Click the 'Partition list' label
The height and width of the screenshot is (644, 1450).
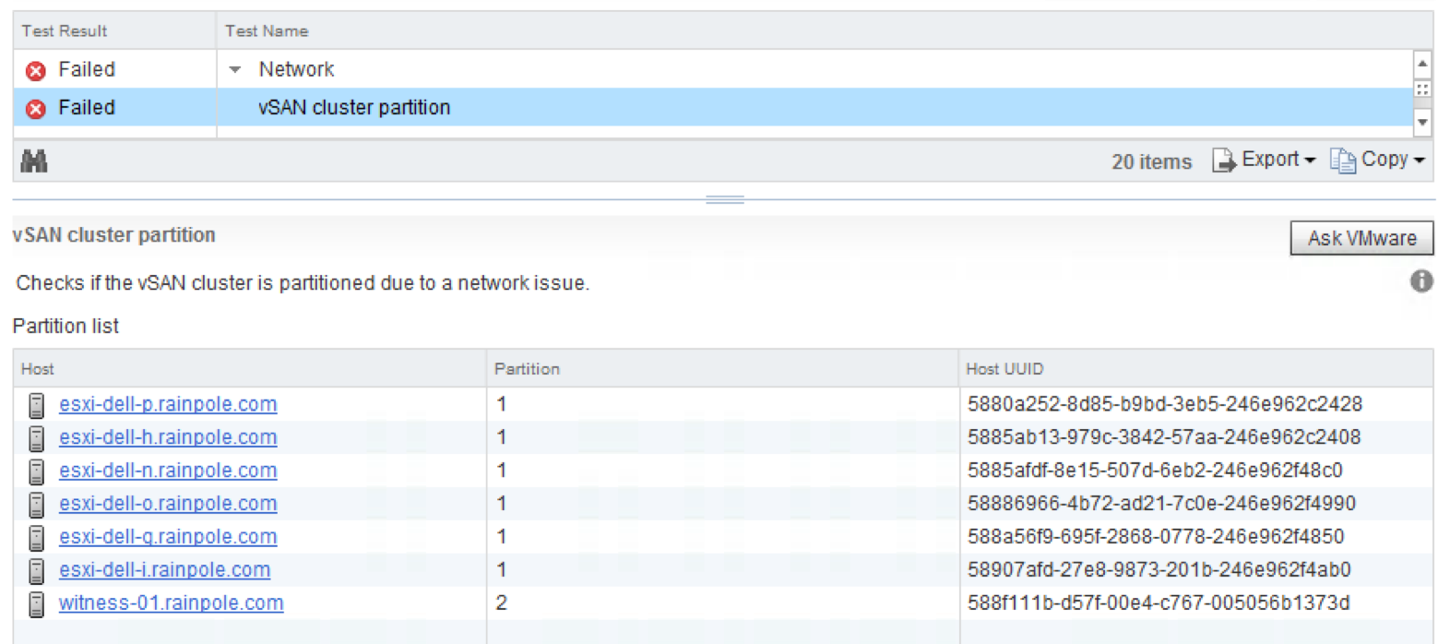coord(65,327)
